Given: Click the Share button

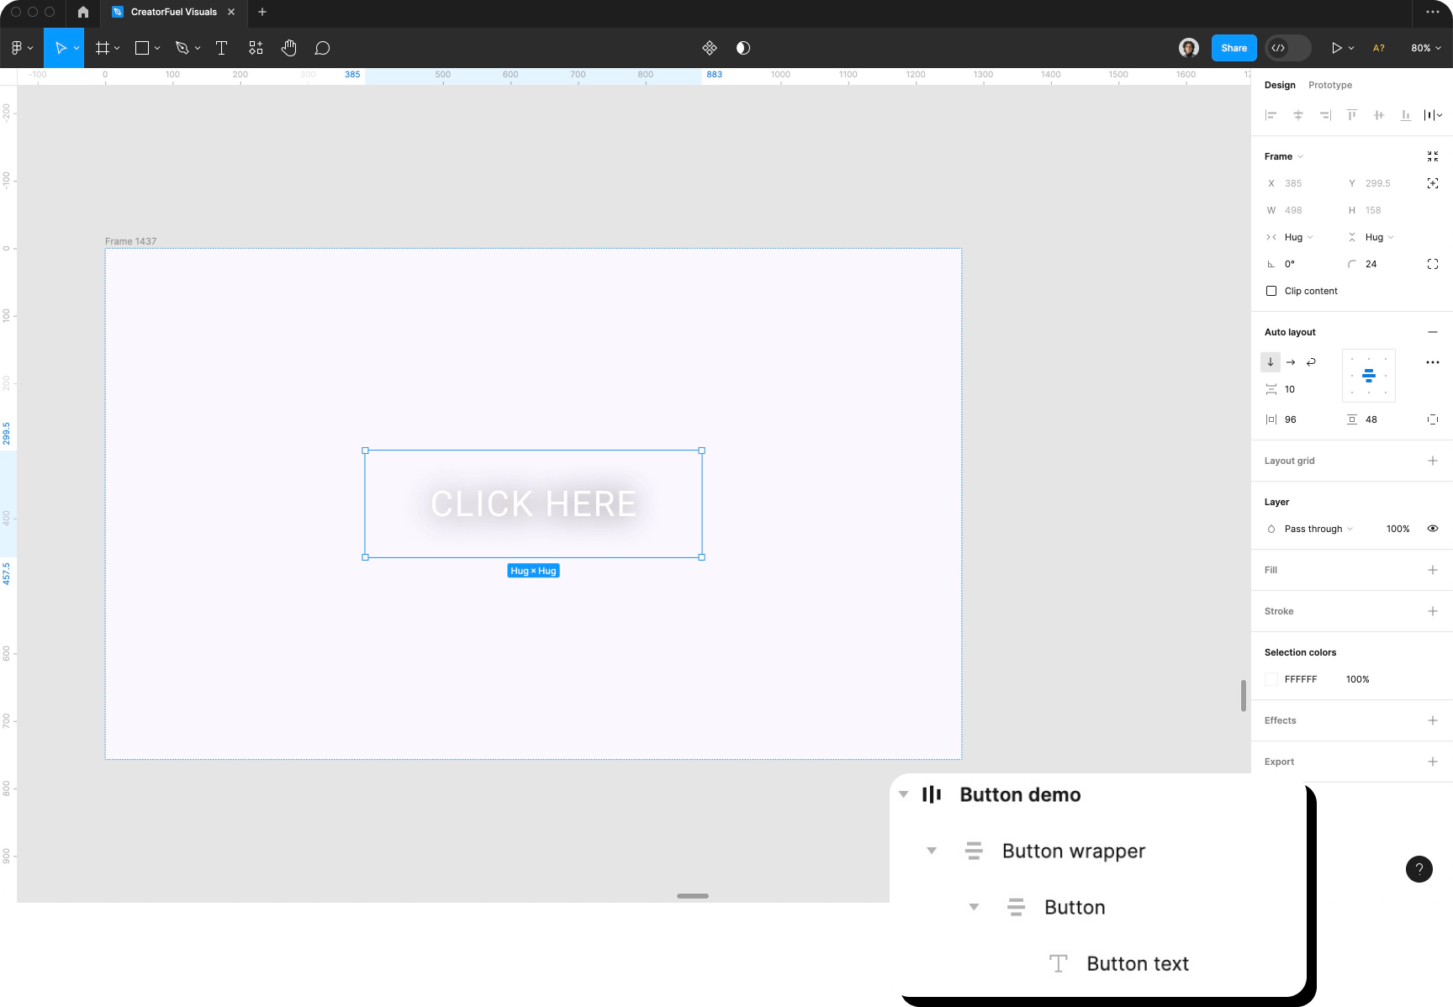Looking at the screenshot, I should (x=1234, y=48).
